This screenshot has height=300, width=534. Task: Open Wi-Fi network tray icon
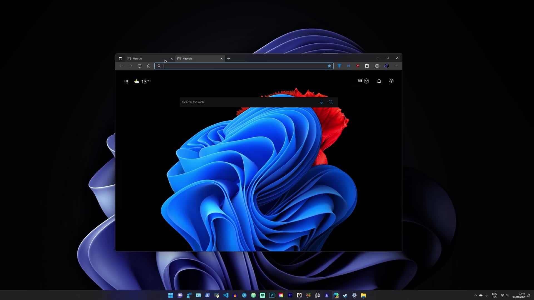[x=502, y=295]
